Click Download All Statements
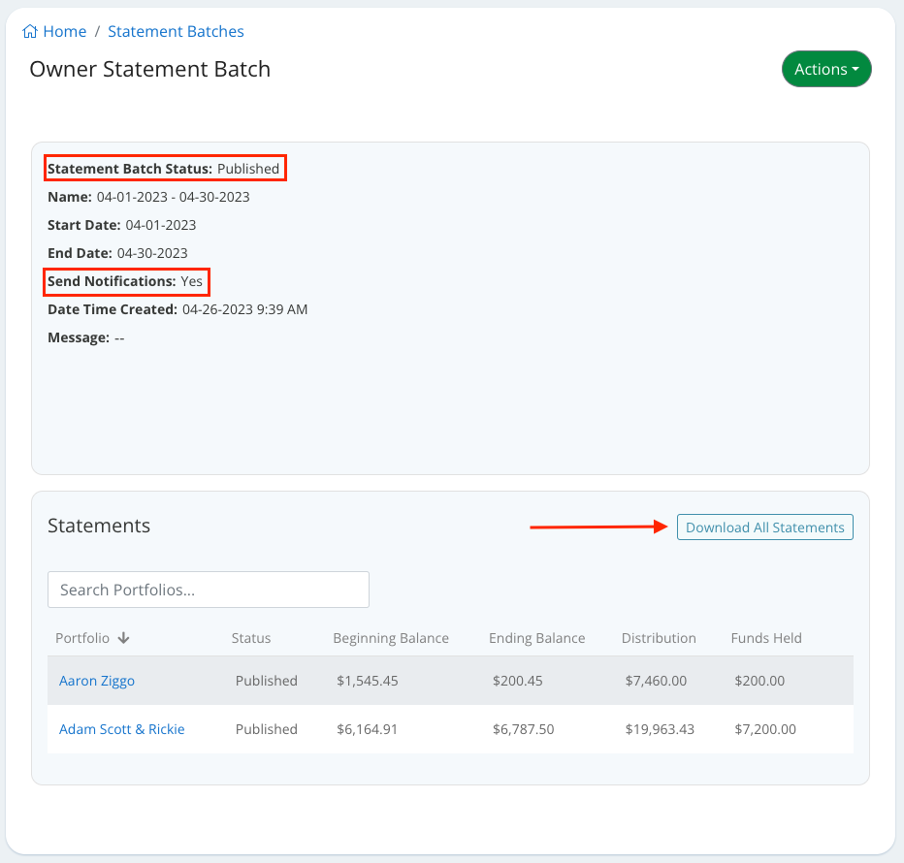The width and height of the screenshot is (904, 863). tap(764, 527)
